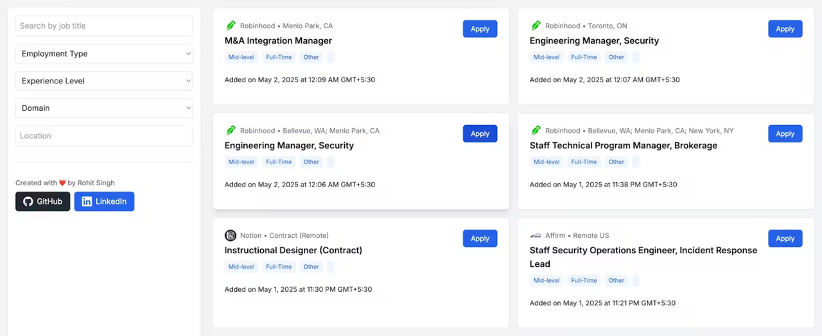Click the Robinhood logo on the Staff Technical Program Manager card
This screenshot has width=822, height=336.
coord(536,130)
